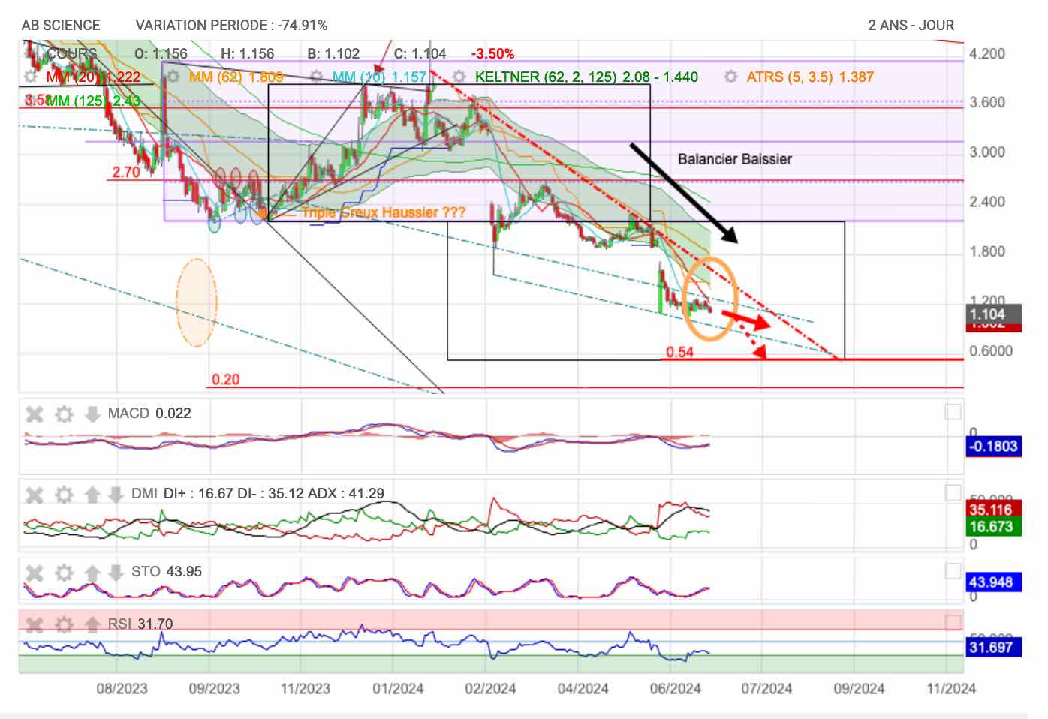Tick the checkbox on the STO panel
The height and width of the screenshot is (719, 1048).
tap(953, 571)
